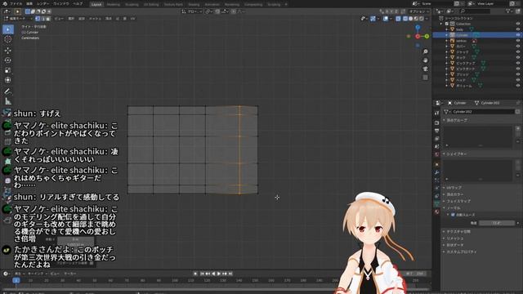The image size is (523, 294).
Task: Switch to the Modeling workspace tab
Action: 114,4
